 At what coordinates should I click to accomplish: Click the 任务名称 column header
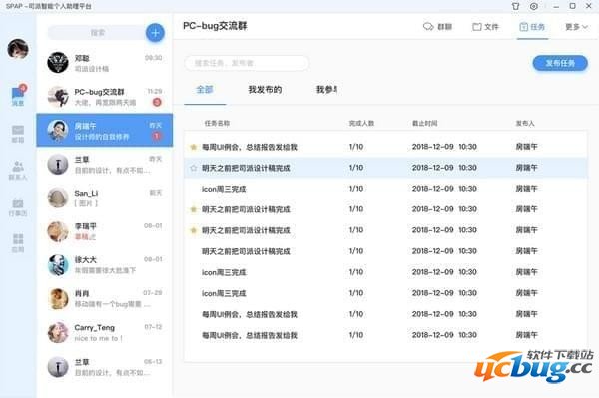tap(217, 123)
